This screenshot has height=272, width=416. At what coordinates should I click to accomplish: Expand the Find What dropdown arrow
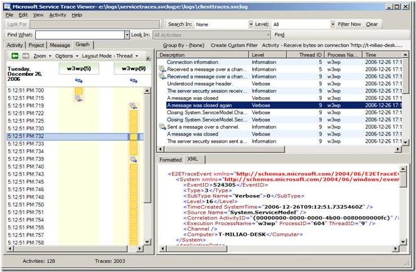click(x=127, y=34)
